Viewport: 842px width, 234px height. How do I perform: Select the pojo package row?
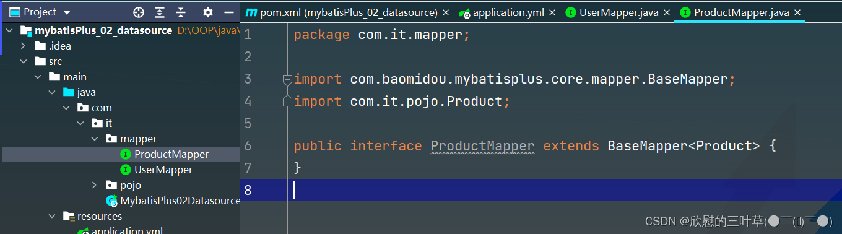click(121, 185)
